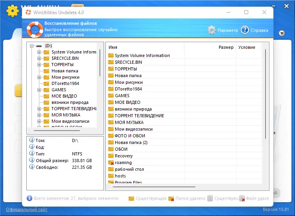Click the $RECYCLE.BIN folder icon in list

point(111,62)
